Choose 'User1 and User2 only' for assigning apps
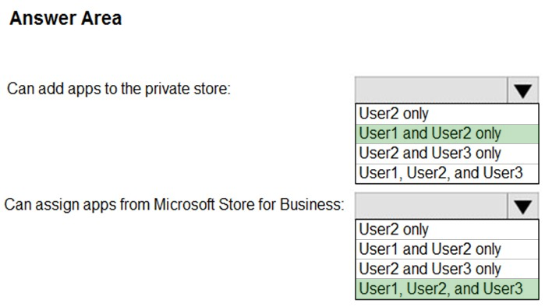Viewport: 545px width, 307px height. (x=447, y=249)
